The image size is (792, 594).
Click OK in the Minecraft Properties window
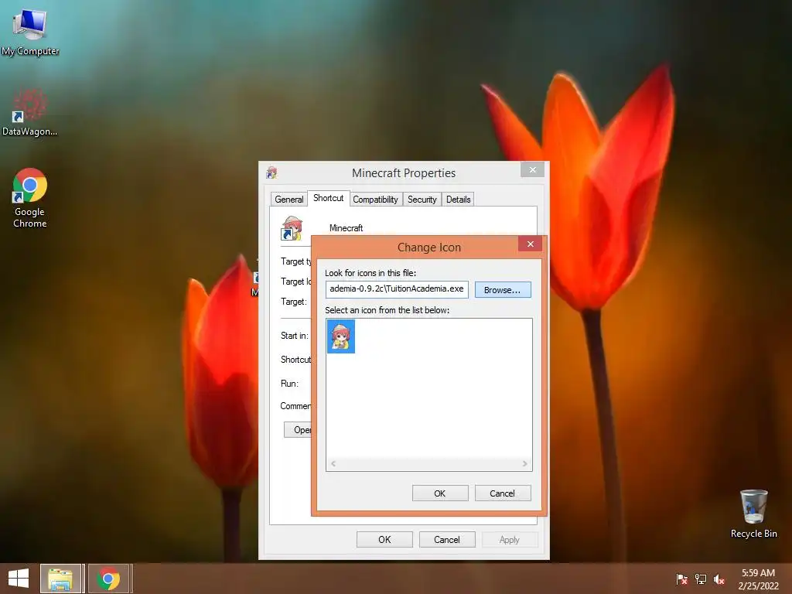tap(385, 539)
